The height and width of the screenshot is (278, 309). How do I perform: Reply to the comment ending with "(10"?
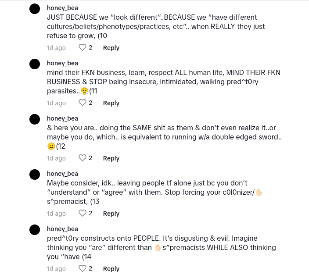coord(111,47)
